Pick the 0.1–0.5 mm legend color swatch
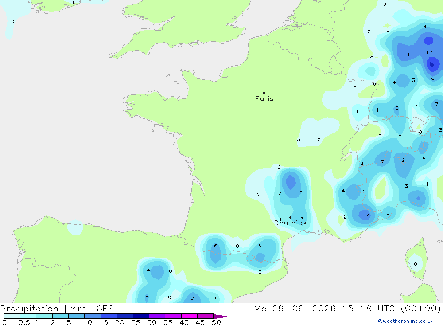The width and height of the screenshot is (443, 325). click(x=12, y=316)
